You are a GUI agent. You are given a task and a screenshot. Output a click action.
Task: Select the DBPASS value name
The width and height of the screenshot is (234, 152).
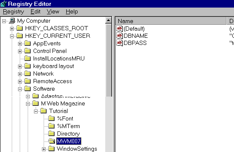pos(135,43)
